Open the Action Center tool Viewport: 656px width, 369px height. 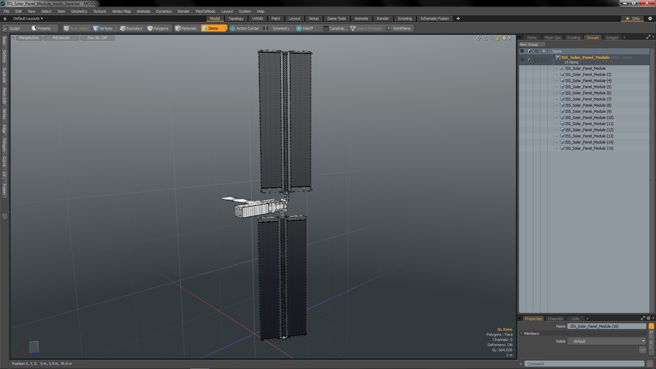tap(245, 28)
